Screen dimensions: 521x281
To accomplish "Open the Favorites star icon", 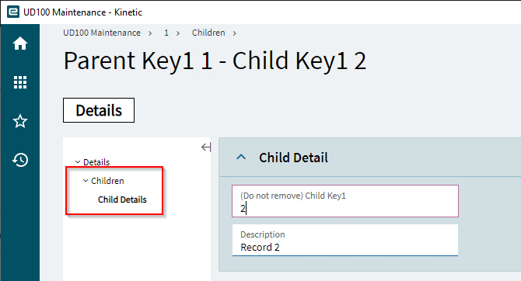I will (20, 121).
